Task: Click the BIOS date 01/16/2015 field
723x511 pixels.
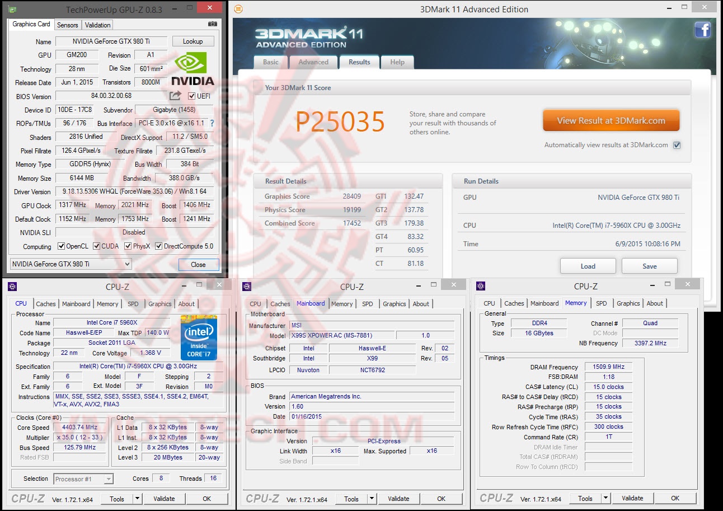Action: 372,416
